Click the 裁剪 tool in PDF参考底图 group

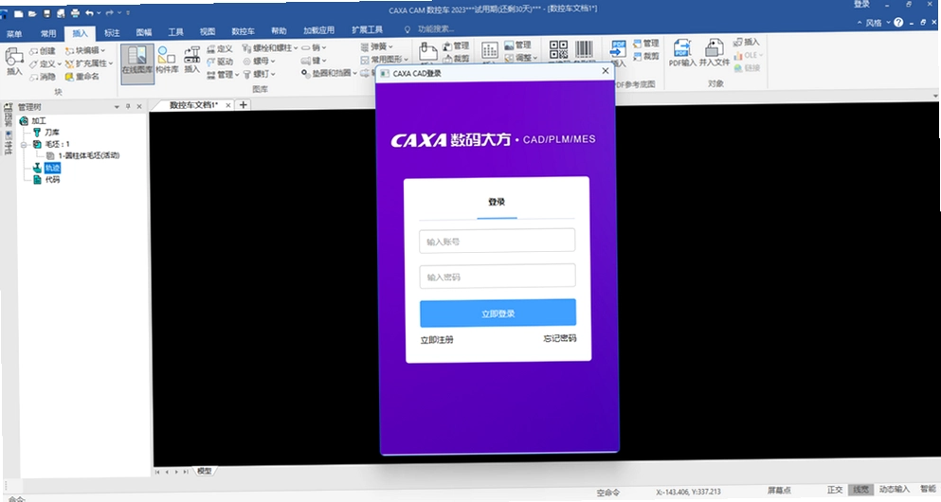tap(645, 57)
